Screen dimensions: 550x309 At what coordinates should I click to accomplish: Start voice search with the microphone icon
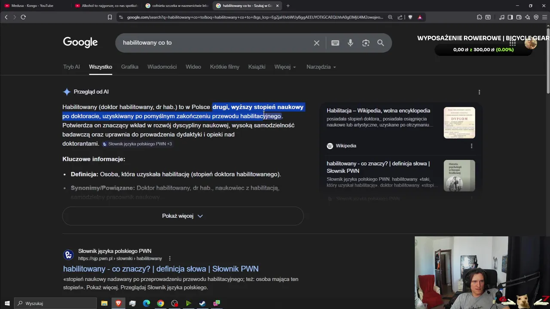pyautogui.click(x=351, y=43)
